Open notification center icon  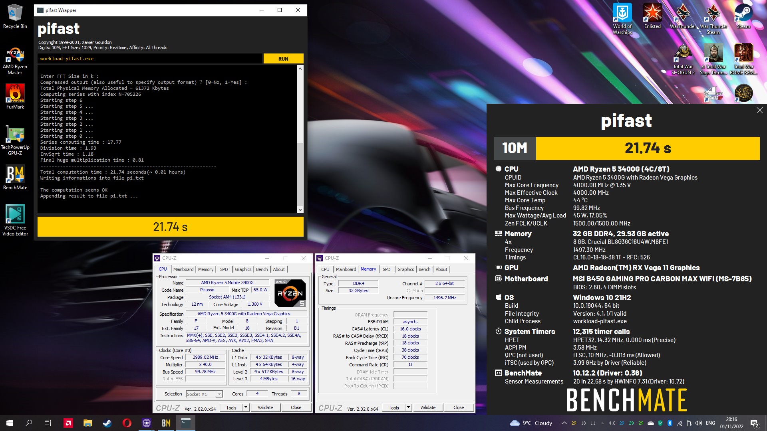pyautogui.click(x=754, y=423)
